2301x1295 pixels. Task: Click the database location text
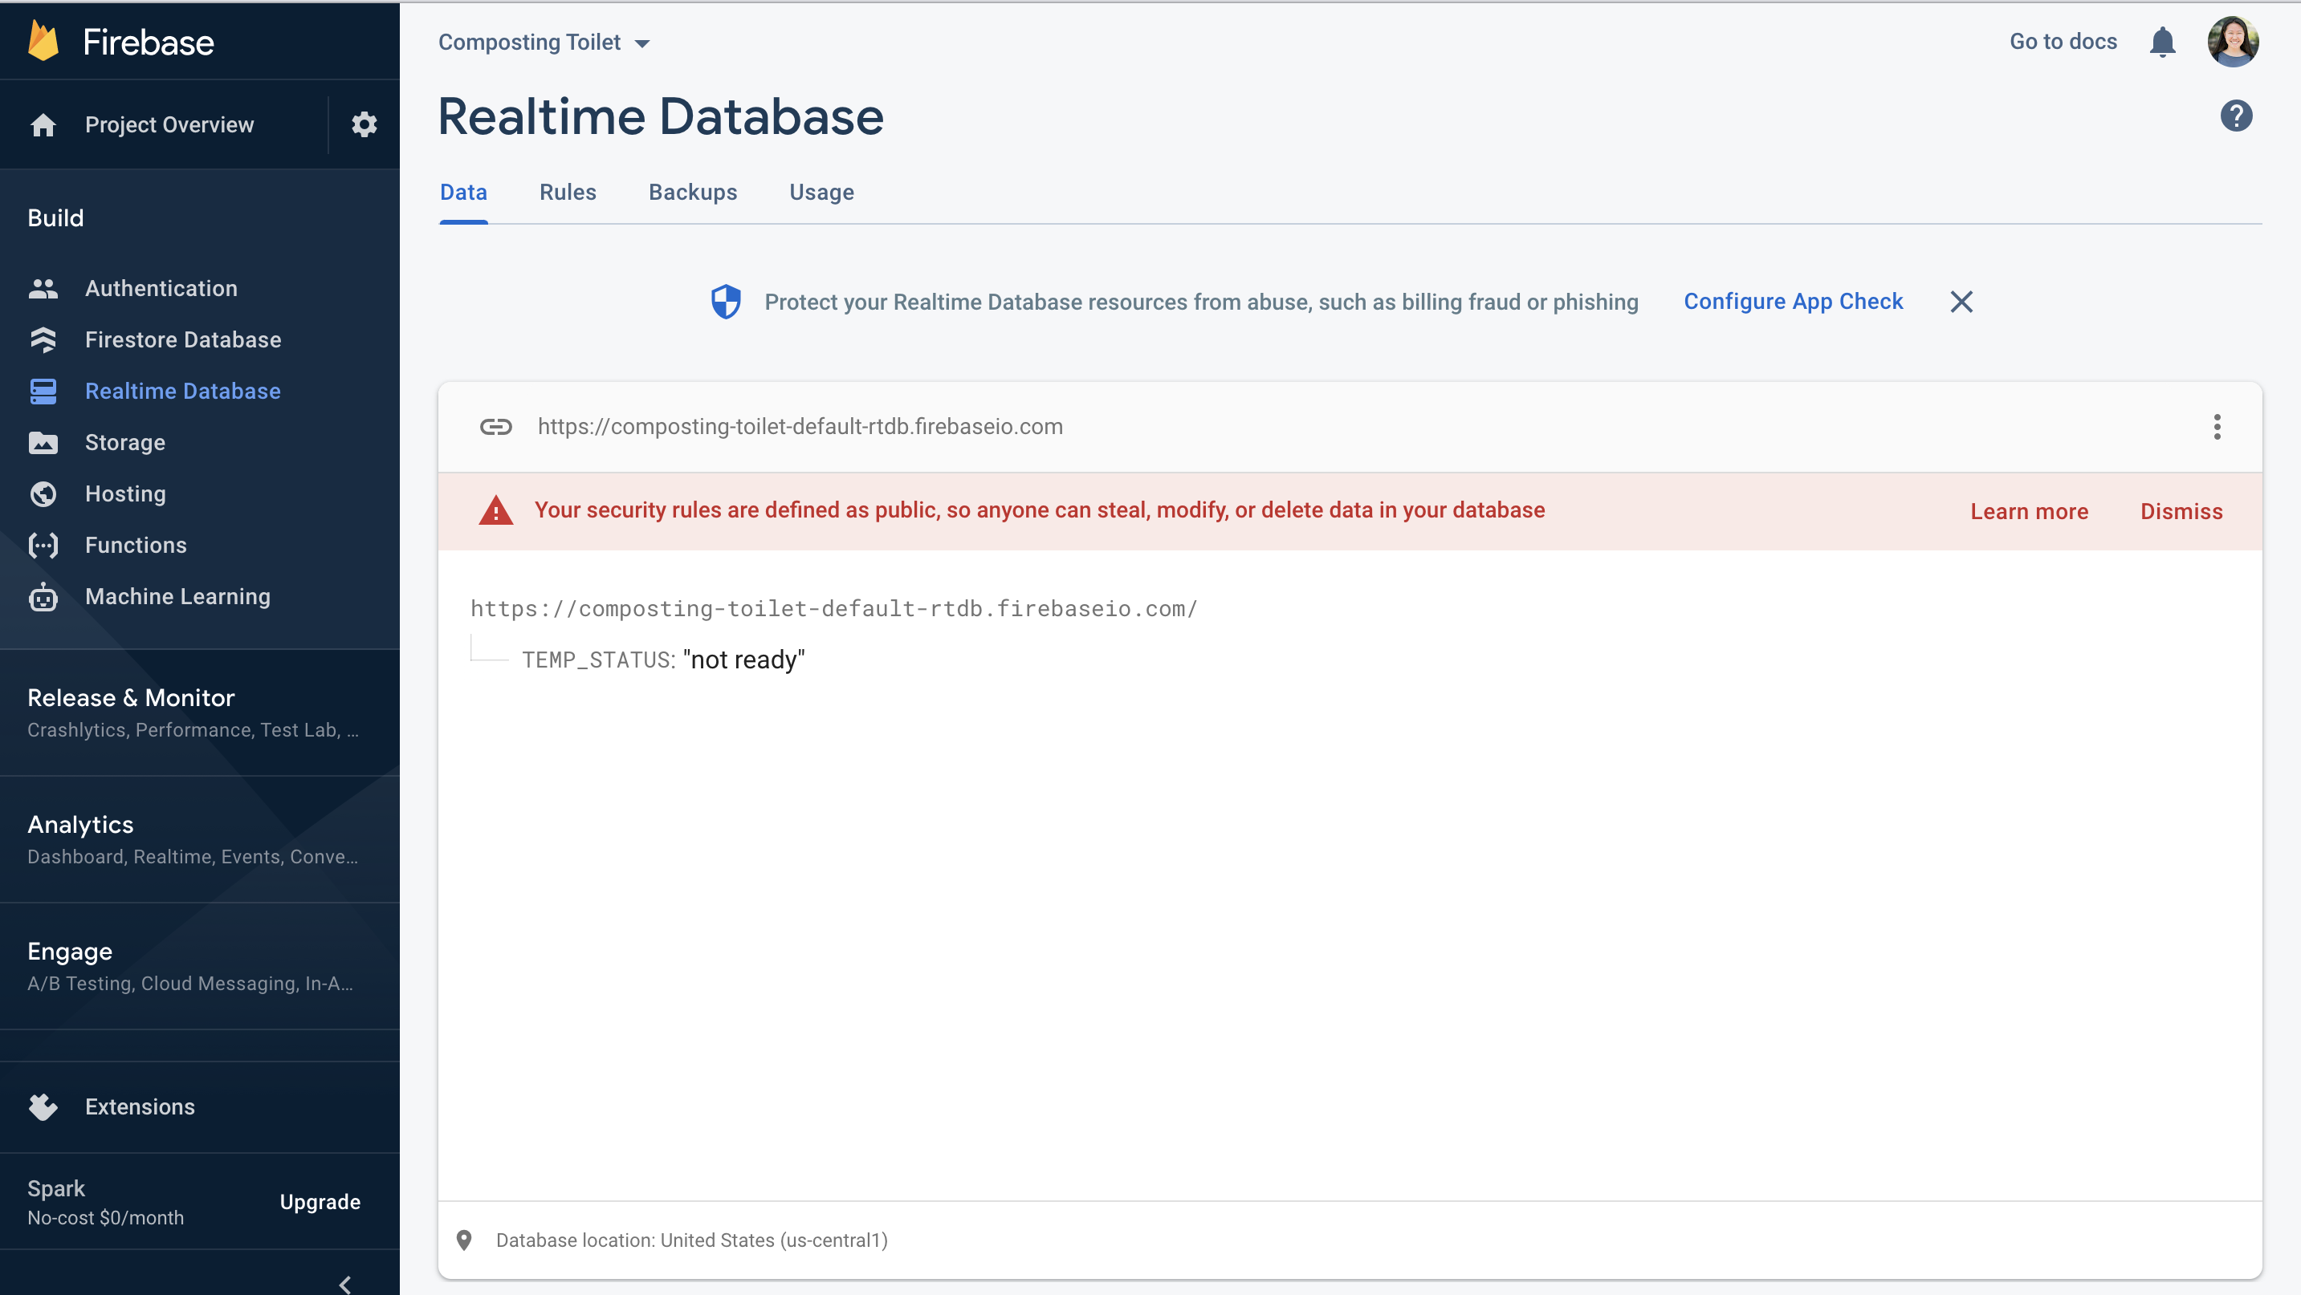point(692,1240)
